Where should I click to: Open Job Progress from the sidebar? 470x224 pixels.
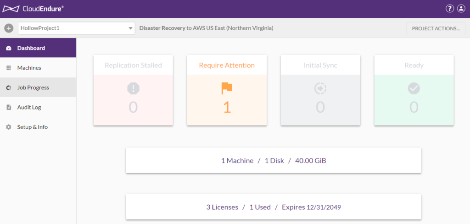[33, 87]
